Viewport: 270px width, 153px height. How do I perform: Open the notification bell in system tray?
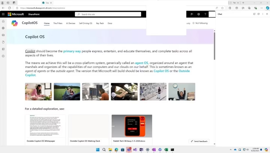261,149
